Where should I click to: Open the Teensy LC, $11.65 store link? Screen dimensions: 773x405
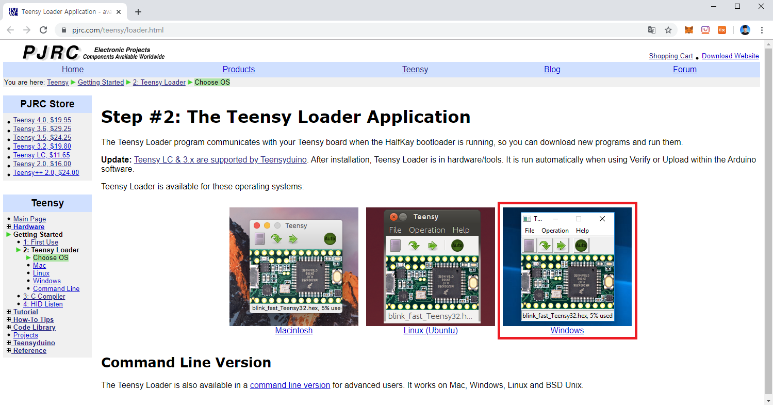click(x=42, y=155)
